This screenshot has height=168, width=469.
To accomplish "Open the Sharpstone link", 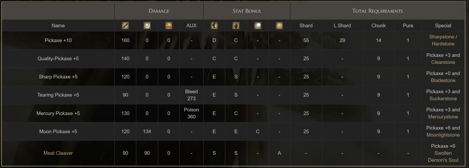I will (x=442, y=37).
